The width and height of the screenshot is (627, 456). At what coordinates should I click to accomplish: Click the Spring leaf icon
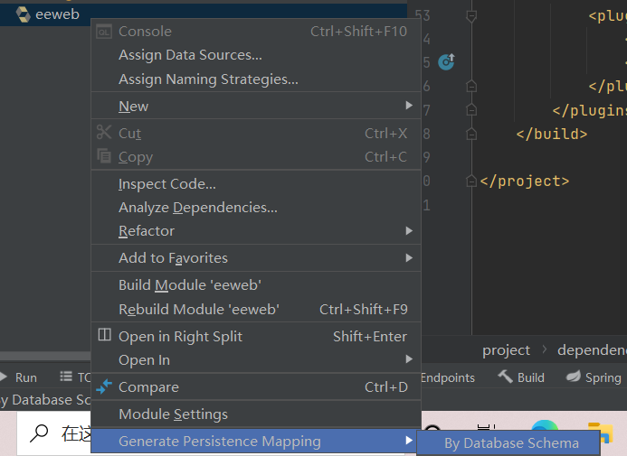pos(573,377)
